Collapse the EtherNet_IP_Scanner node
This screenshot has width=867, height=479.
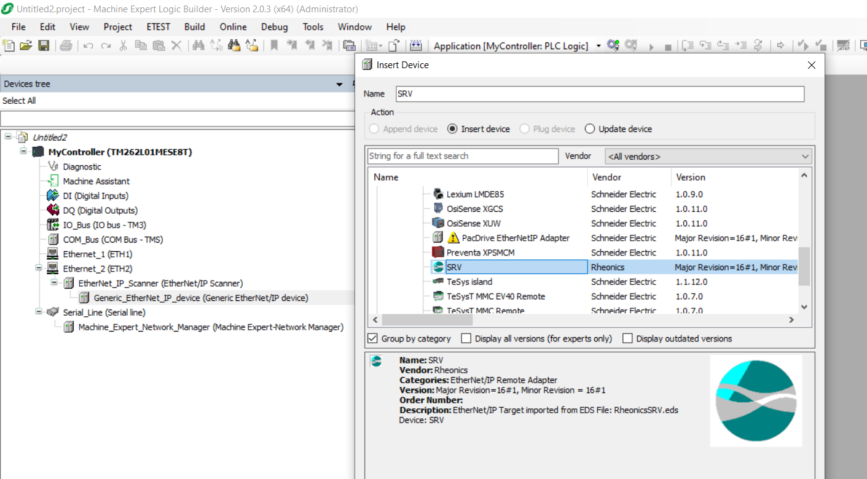54,283
